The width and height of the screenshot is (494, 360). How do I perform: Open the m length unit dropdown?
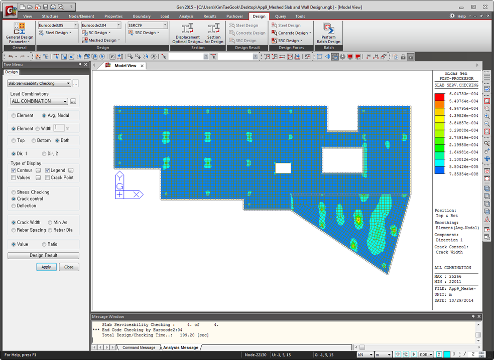pos(383,354)
